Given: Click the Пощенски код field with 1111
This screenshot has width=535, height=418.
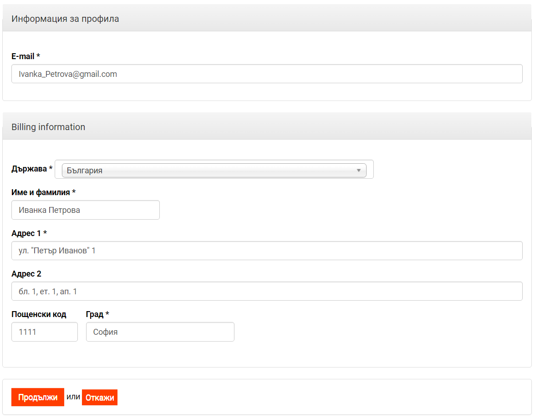Looking at the screenshot, I should click(45, 332).
